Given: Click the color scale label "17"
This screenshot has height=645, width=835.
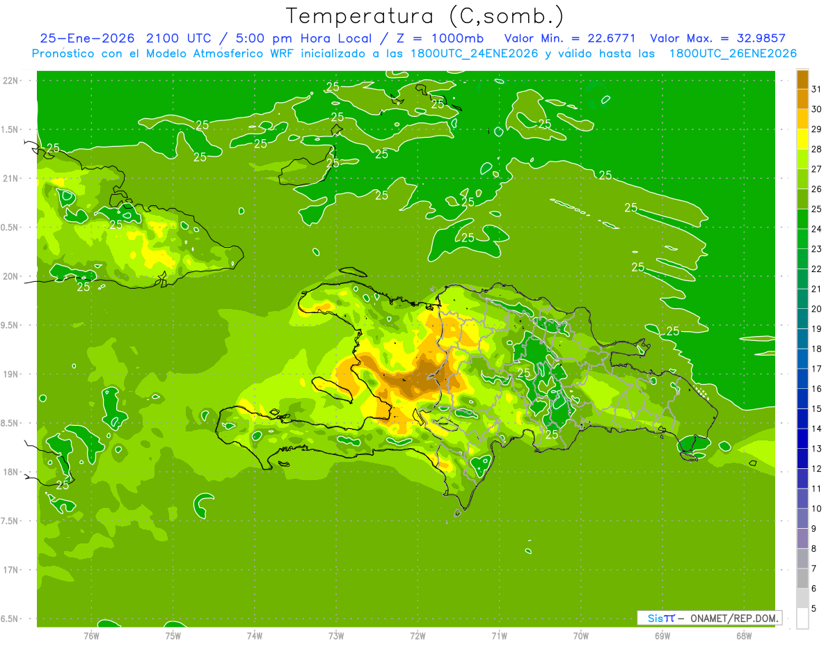Looking at the screenshot, I should pyautogui.click(x=816, y=369).
